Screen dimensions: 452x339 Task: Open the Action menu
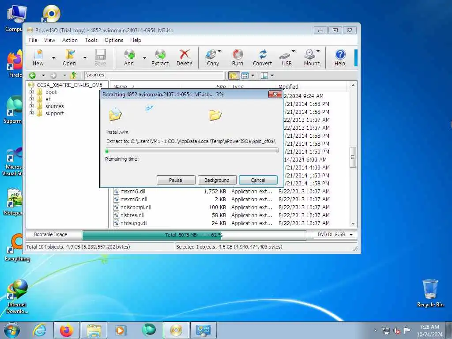[x=70, y=40]
